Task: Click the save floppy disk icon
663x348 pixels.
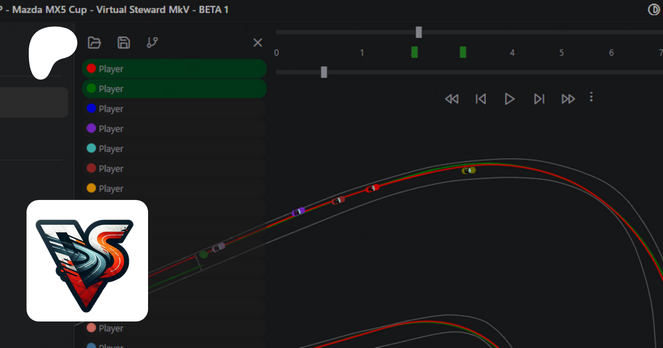Action: tap(123, 43)
